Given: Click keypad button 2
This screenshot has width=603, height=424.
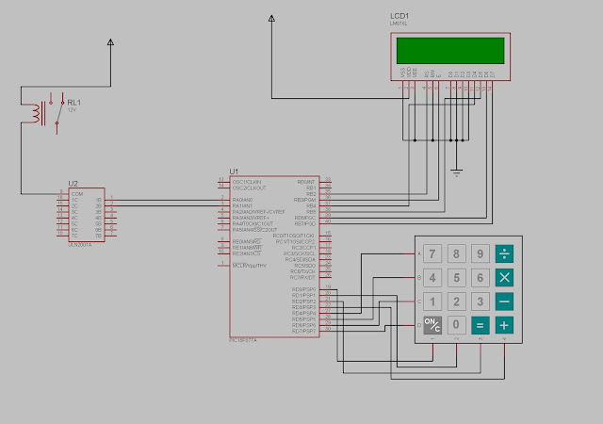Looking at the screenshot, I should [x=456, y=302].
